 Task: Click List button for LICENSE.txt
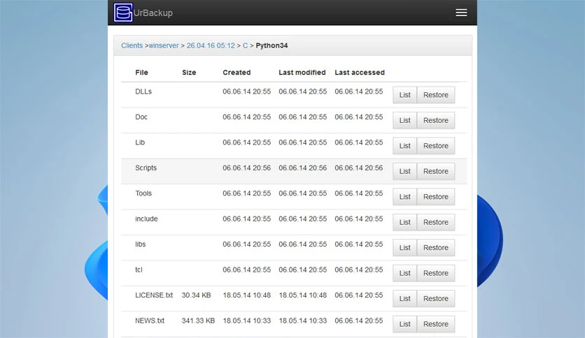(x=404, y=298)
